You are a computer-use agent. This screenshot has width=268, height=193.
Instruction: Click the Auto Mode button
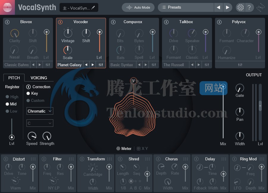138,7
